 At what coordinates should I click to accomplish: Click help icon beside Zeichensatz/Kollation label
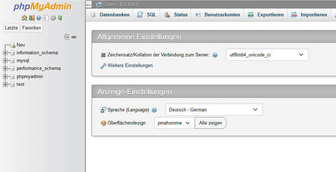click(x=215, y=55)
